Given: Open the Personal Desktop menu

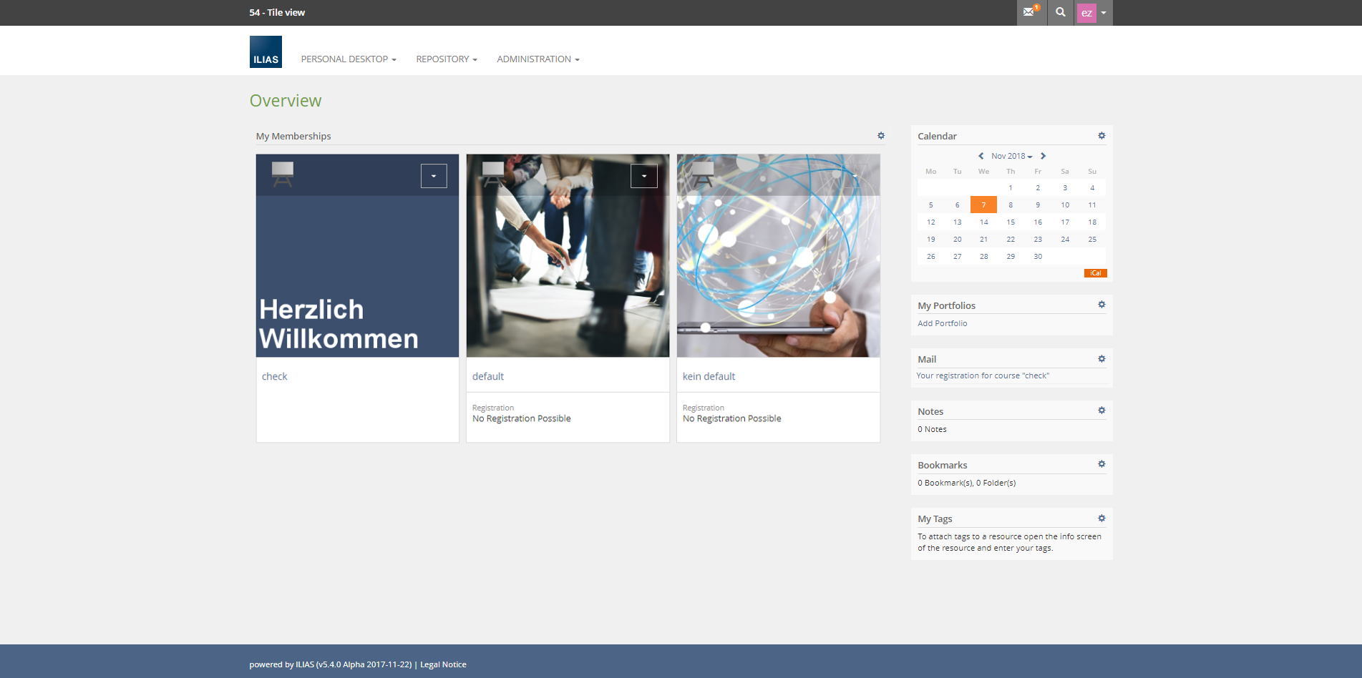Looking at the screenshot, I should 349,59.
